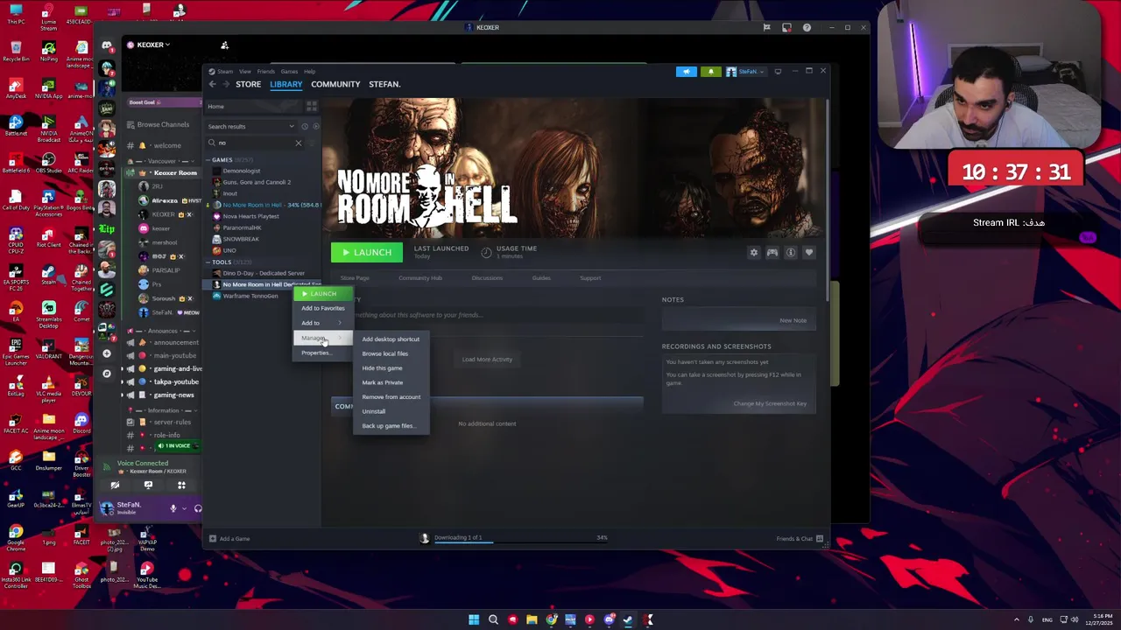Click recent sort clock icon in library
The height and width of the screenshot is (630, 1121).
coord(305,126)
